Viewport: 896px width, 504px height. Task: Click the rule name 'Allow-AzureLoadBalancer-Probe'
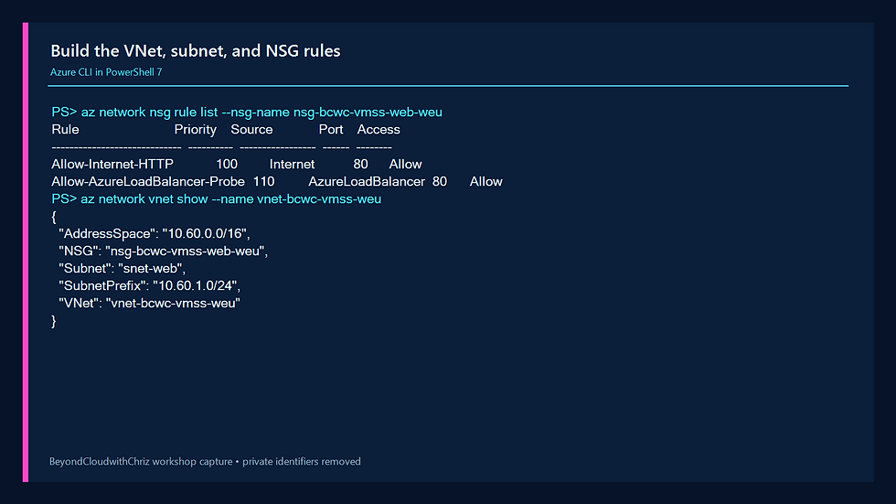(x=148, y=182)
